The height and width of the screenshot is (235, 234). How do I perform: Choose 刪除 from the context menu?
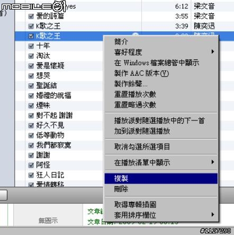tap(161, 189)
